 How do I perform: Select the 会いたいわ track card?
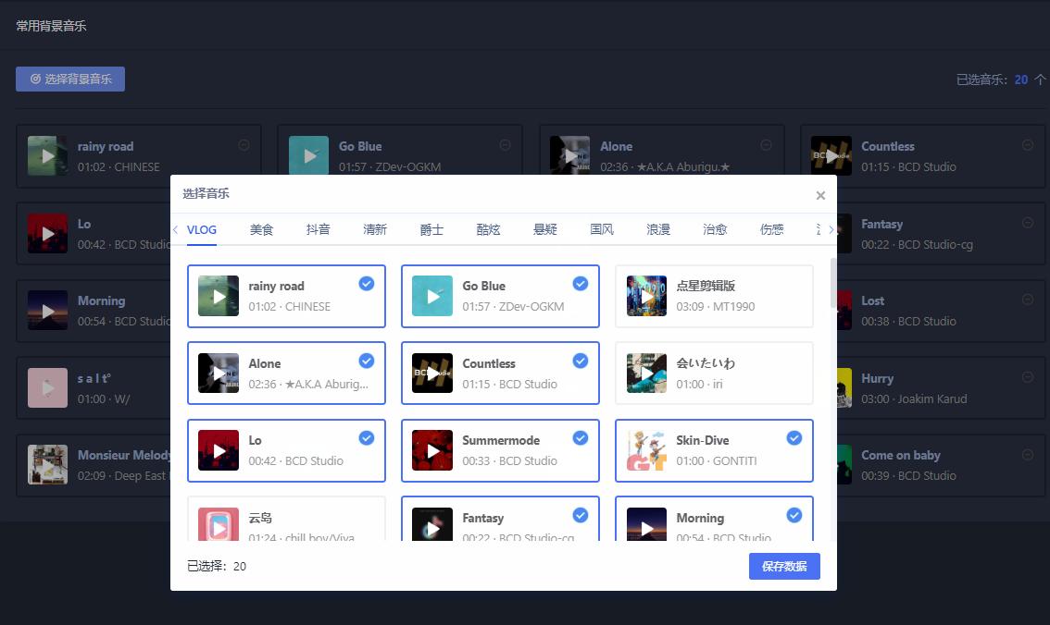click(x=714, y=373)
